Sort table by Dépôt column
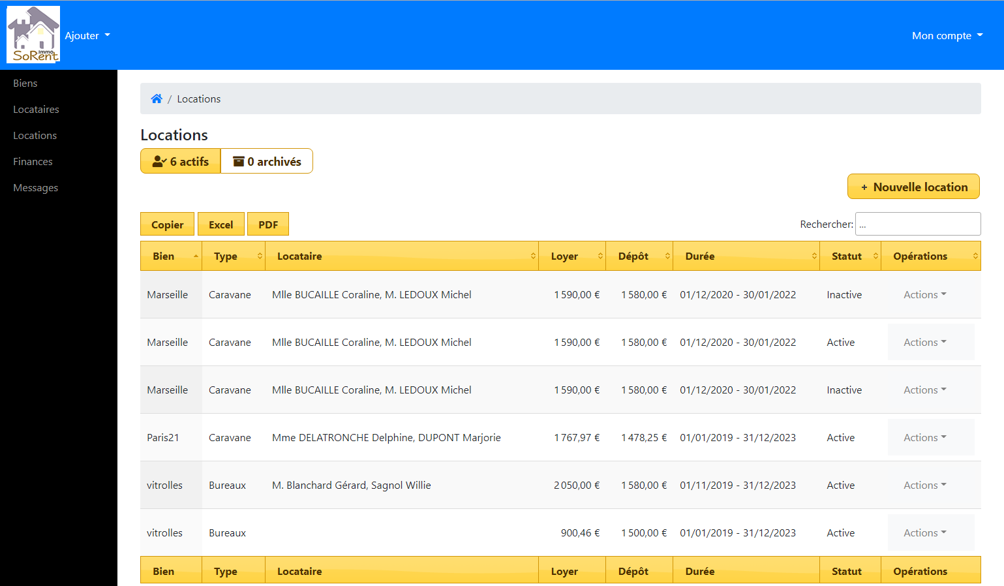The height and width of the screenshot is (586, 1004). pos(639,256)
